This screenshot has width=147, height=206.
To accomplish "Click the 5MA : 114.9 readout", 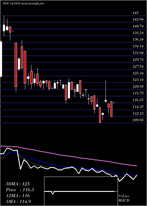I will [19, 201].
